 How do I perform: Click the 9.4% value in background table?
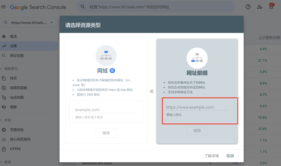tap(263, 49)
